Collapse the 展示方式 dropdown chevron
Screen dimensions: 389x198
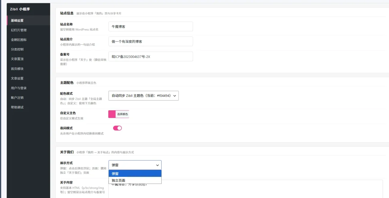click(x=157, y=165)
